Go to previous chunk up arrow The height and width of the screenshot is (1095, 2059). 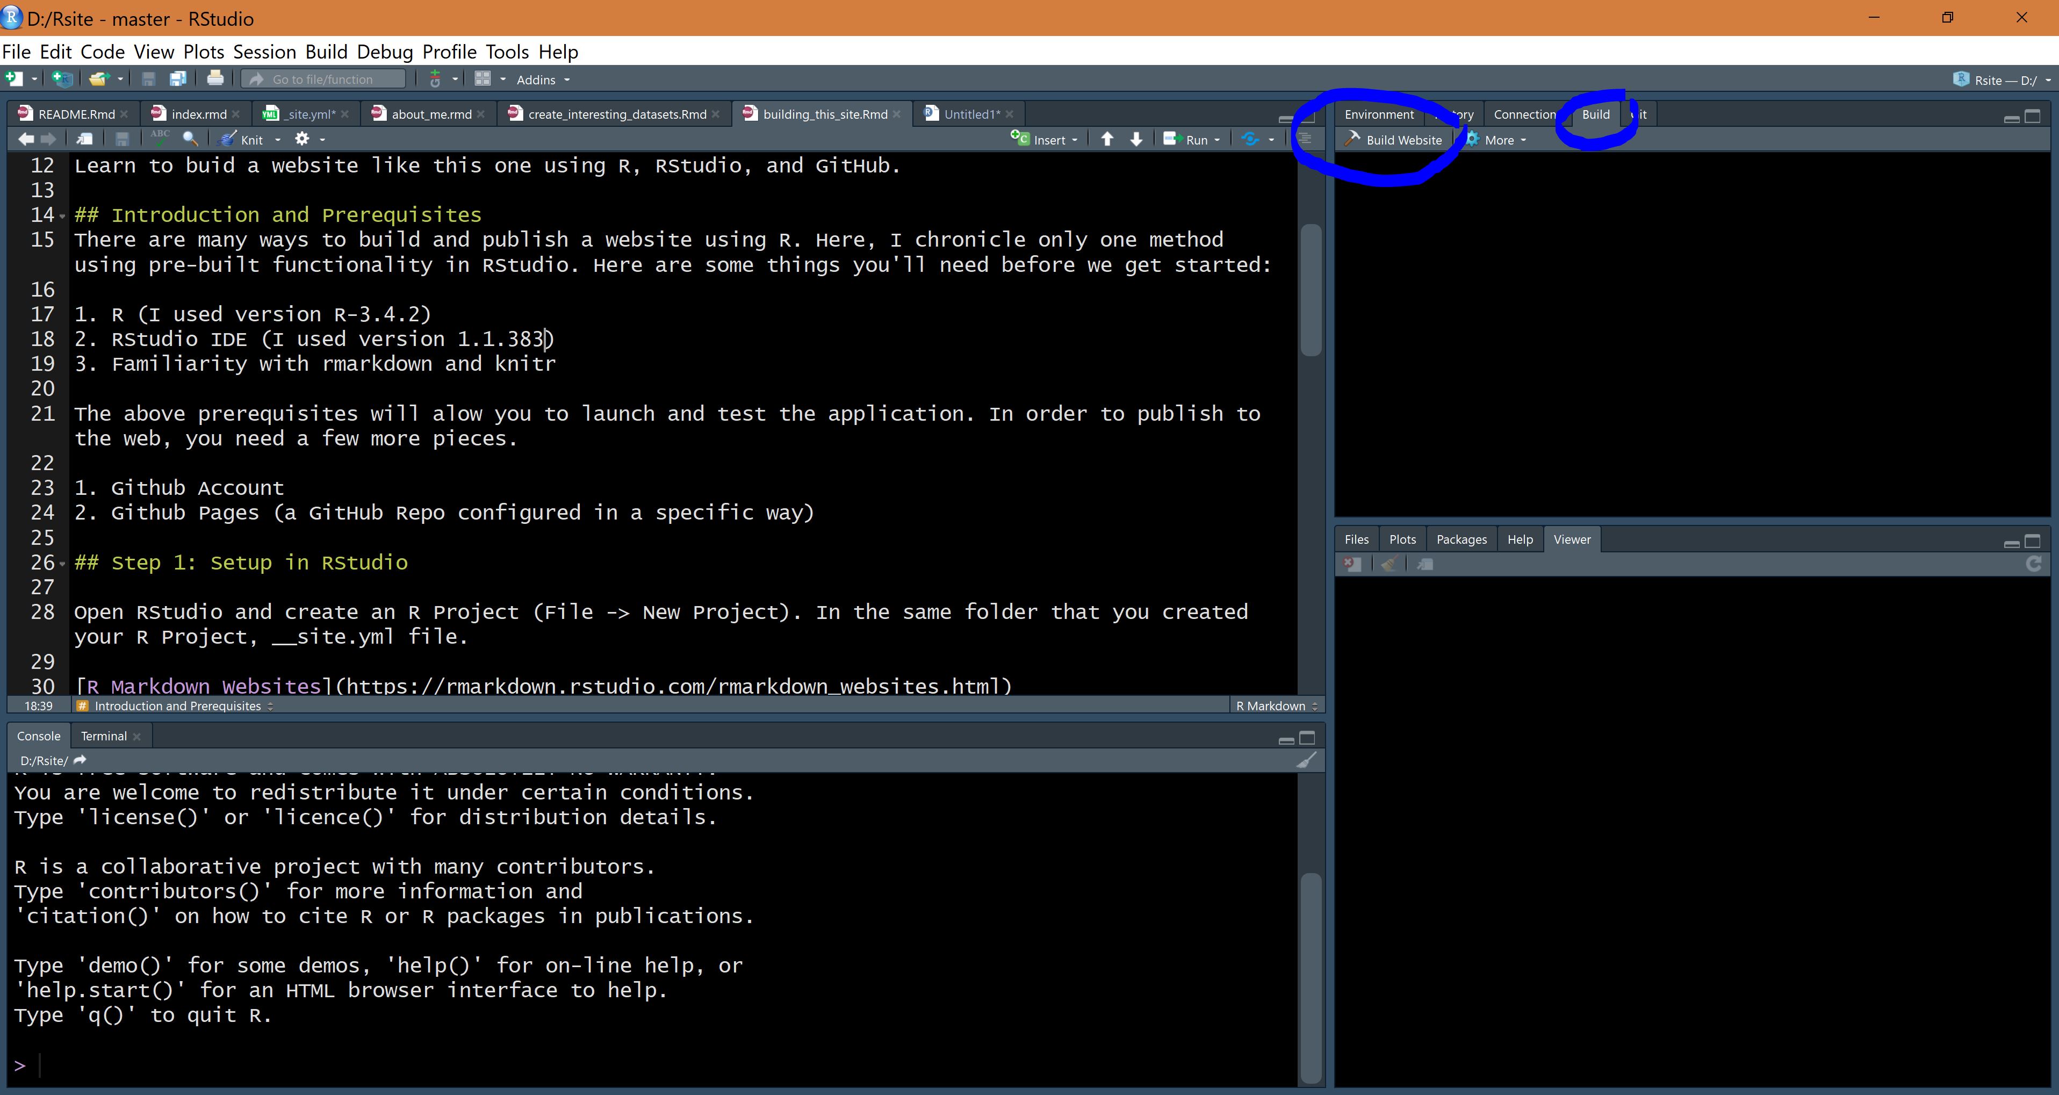pos(1107,139)
